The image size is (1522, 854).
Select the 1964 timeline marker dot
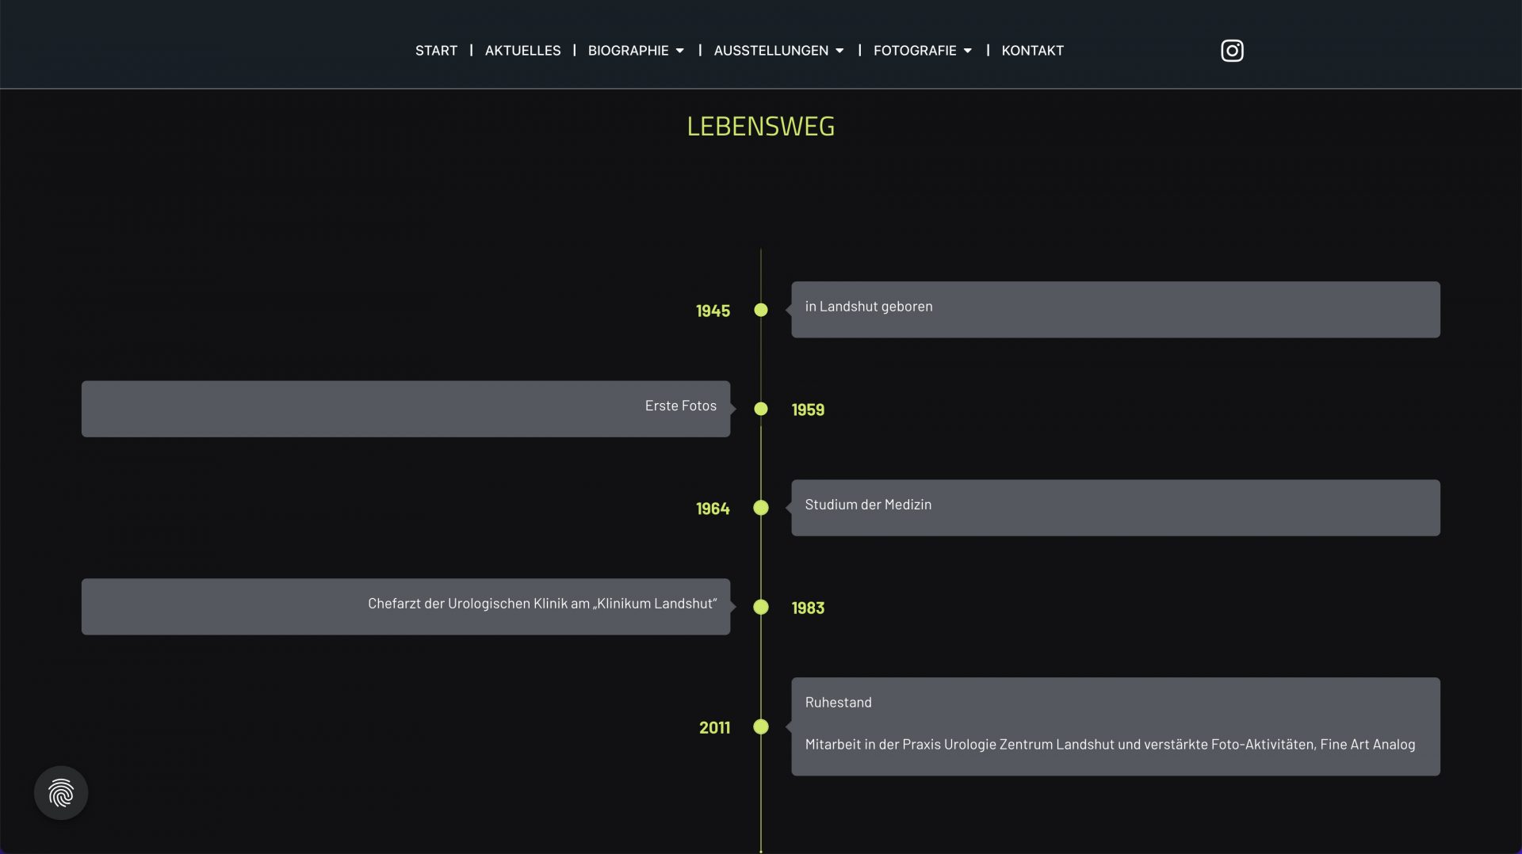[x=761, y=508]
